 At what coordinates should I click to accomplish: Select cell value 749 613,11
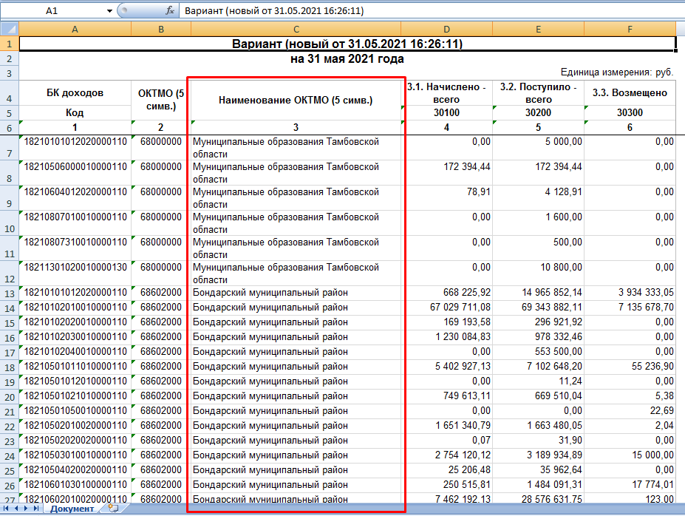click(x=446, y=396)
